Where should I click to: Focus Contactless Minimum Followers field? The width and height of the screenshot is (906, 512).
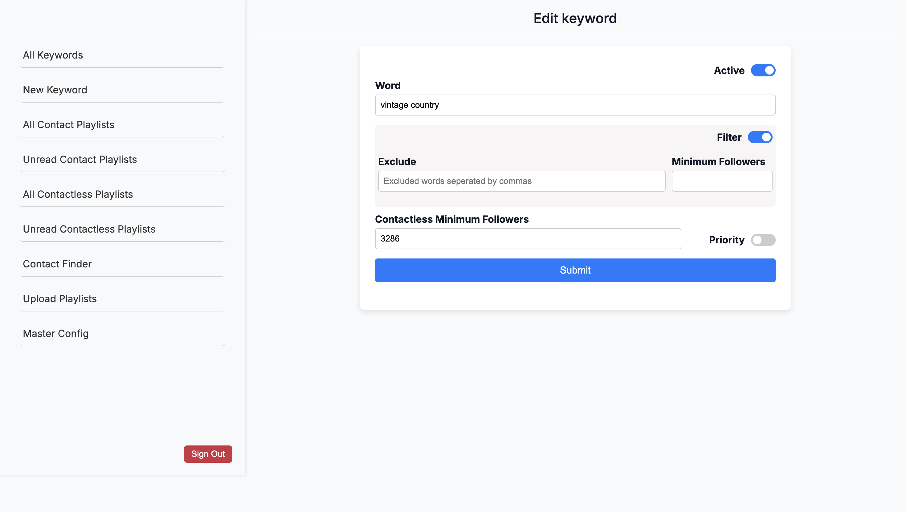(x=528, y=239)
